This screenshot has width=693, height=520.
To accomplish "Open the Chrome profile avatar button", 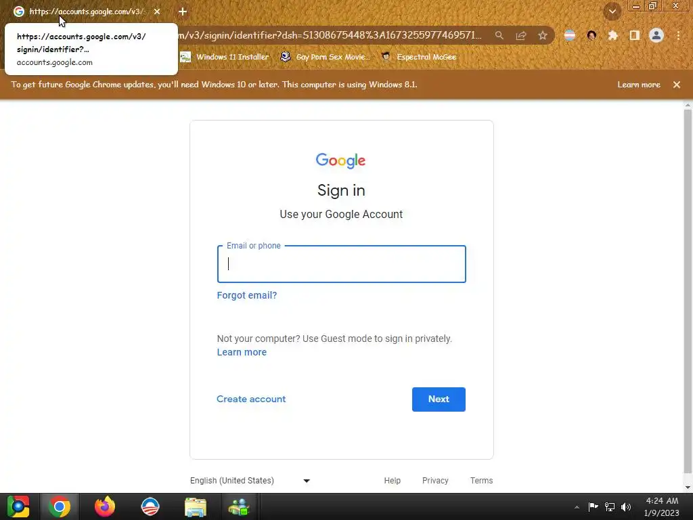I will pyautogui.click(x=656, y=35).
